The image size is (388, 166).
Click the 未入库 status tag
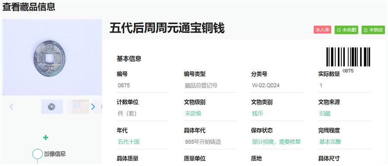[322, 30]
